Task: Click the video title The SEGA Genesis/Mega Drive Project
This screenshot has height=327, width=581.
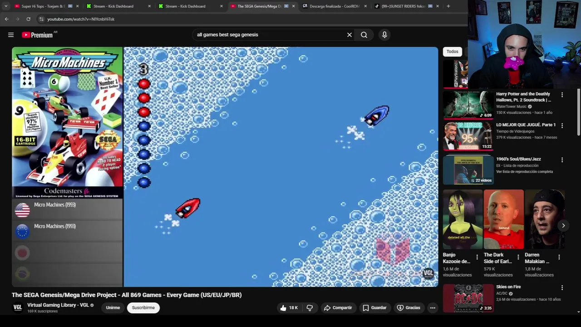Action: (x=127, y=295)
